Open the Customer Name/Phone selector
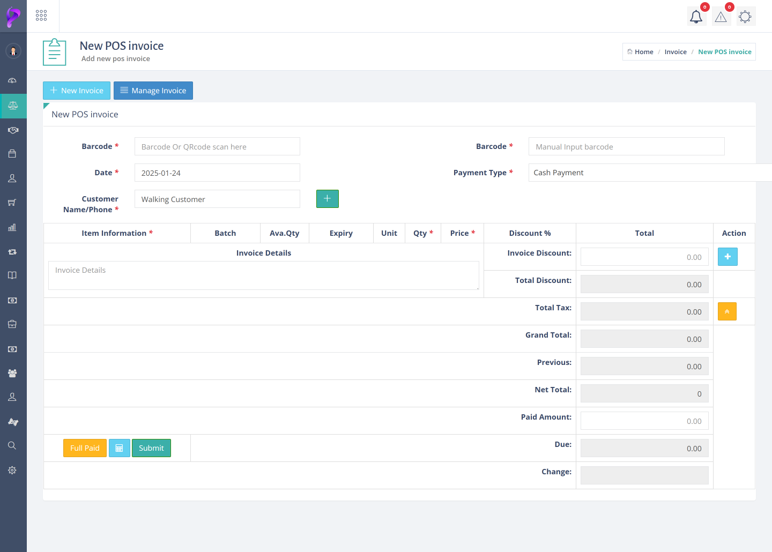 tap(217, 199)
